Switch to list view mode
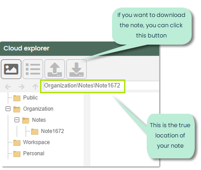Screen dimensions: 201x170 tap(33, 69)
